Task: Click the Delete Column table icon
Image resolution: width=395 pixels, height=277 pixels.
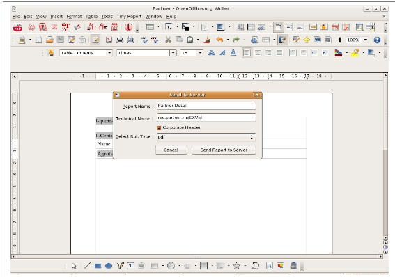Action: click(346, 27)
